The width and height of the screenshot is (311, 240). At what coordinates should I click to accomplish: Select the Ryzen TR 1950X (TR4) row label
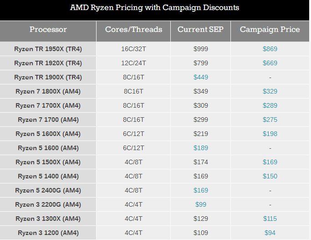pyautogui.click(x=48, y=49)
